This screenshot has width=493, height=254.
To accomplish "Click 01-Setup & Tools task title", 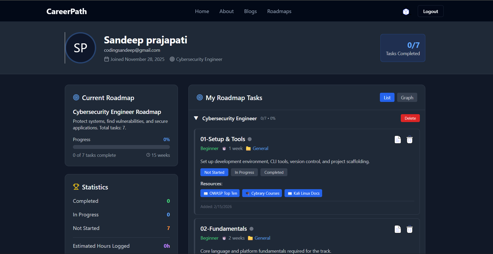I will pos(223,139).
